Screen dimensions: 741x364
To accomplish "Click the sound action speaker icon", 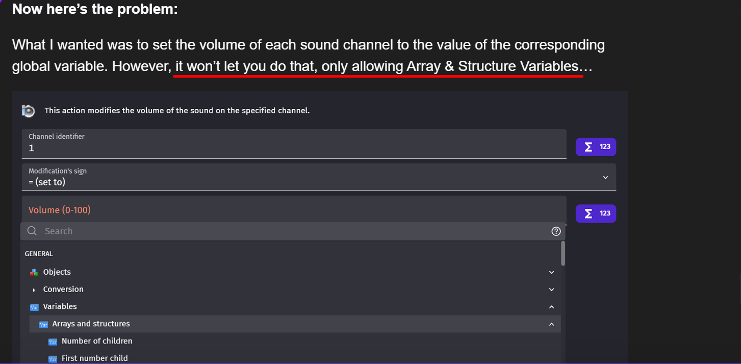I will point(28,110).
